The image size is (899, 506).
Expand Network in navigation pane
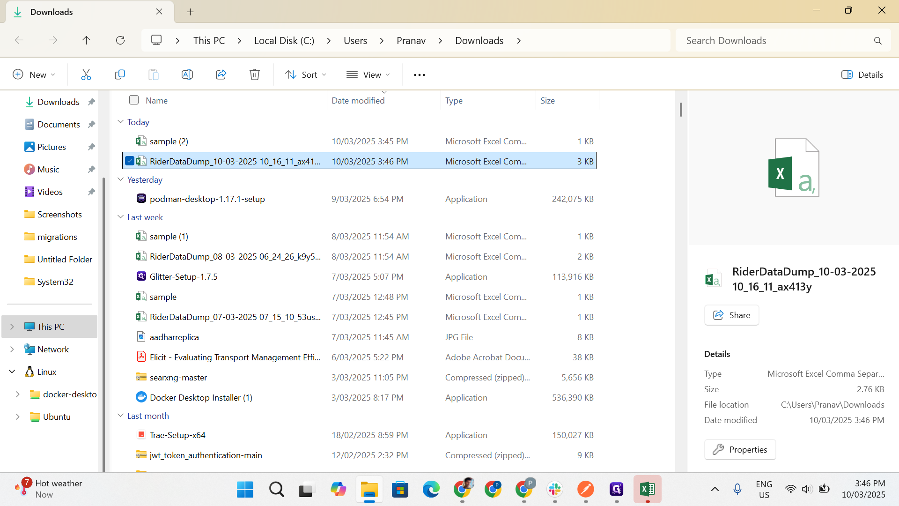(12, 349)
